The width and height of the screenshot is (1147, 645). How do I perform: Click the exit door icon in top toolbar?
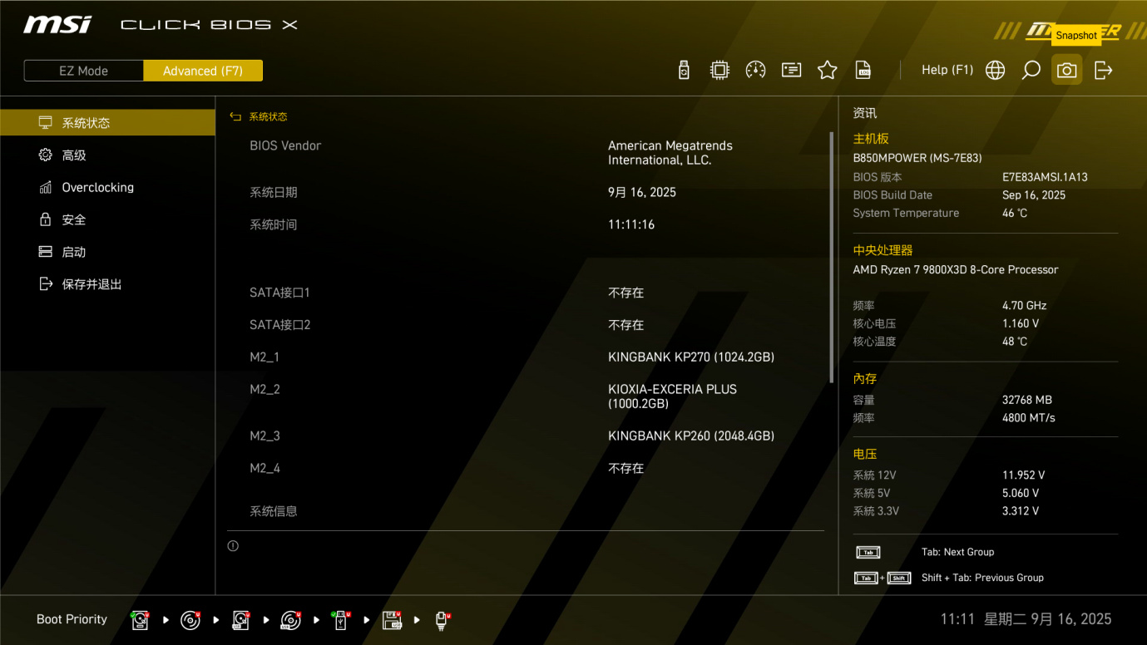click(x=1103, y=70)
